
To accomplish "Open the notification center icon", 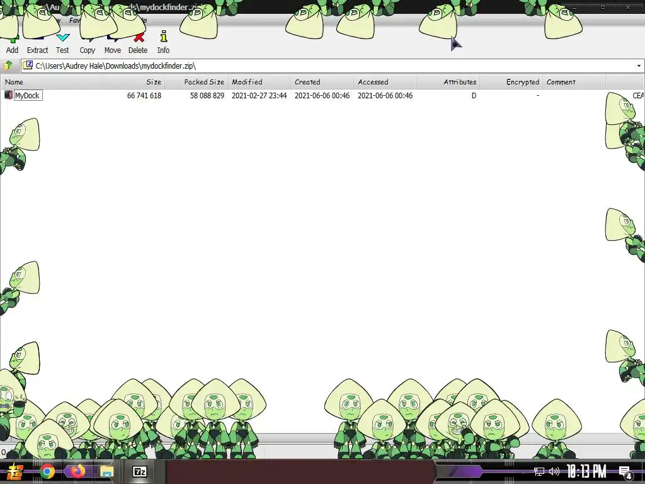I will (x=625, y=473).
